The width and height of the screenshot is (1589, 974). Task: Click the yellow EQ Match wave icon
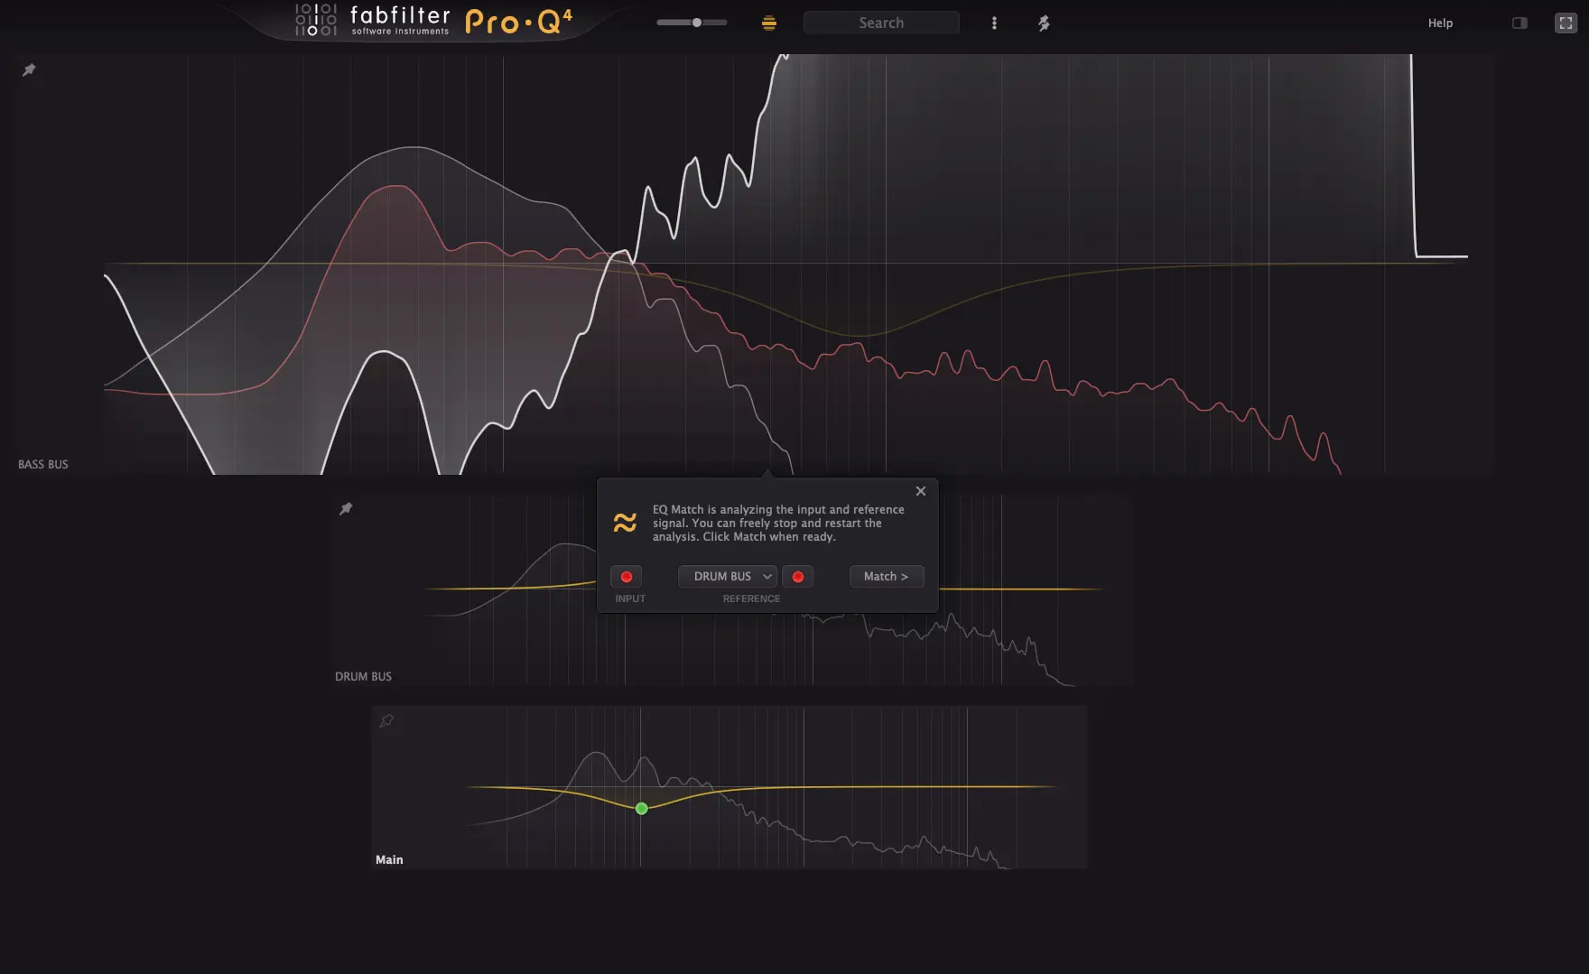[x=625, y=523]
